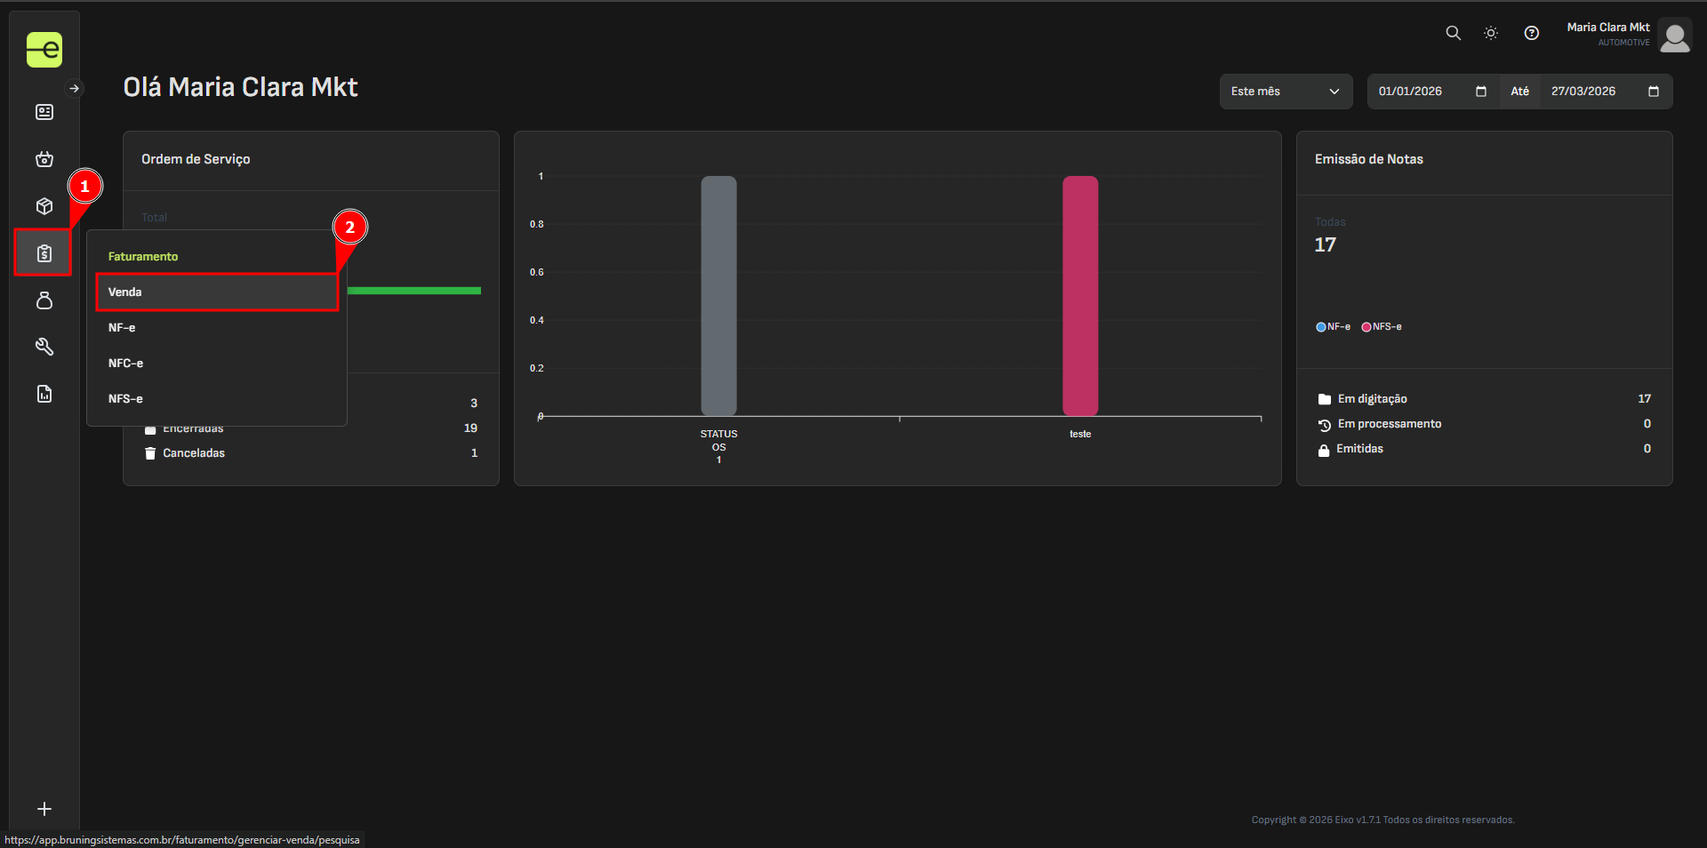Open the money bag sidebar icon
The image size is (1707, 848).
point(44,300)
